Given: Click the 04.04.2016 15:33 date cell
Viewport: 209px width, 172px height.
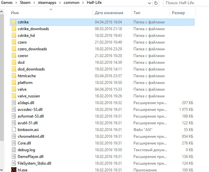Looking at the screenshot, I should coord(108,89).
